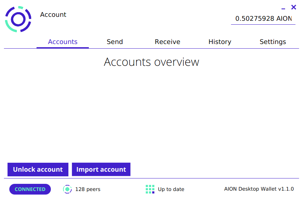Click the CONNECTED status badge
This screenshot has height=201, width=303.
pyautogui.click(x=30, y=189)
